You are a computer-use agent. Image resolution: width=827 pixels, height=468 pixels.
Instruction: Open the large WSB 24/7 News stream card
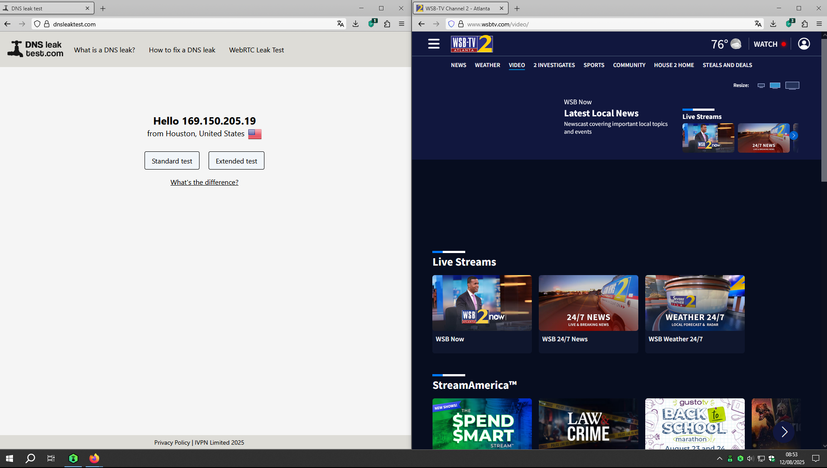589,314
